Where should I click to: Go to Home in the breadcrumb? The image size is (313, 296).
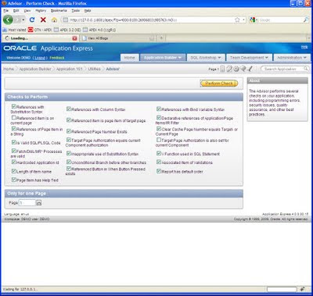click(9, 69)
